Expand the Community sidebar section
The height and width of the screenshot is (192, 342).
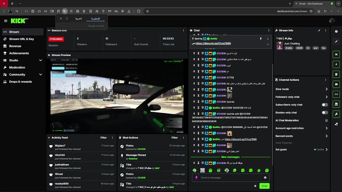click(x=41, y=75)
